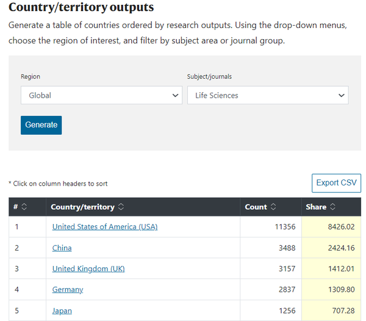Click the sort arrows beside Count header
The height and width of the screenshot is (321, 366).
point(273,207)
